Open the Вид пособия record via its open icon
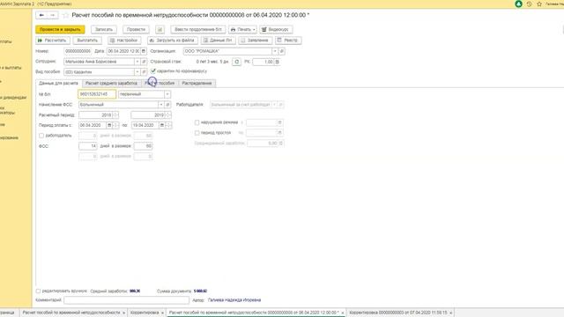 [144, 72]
